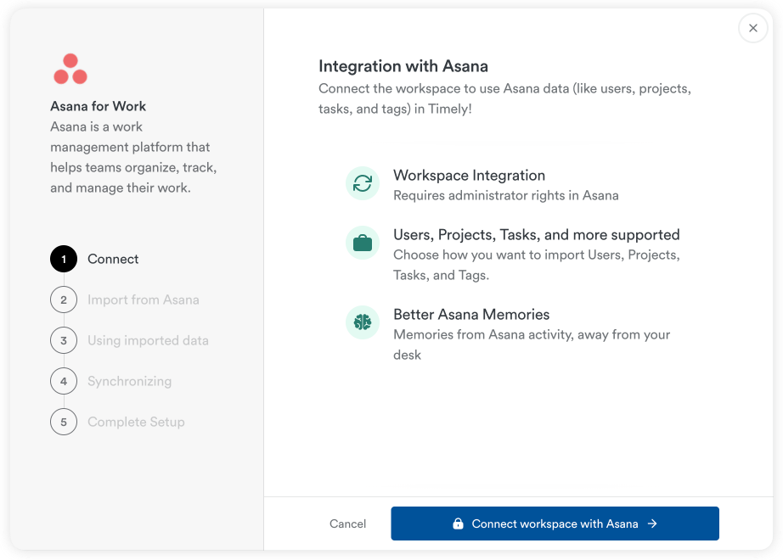The height and width of the screenshot is (560, 783).
Task: Jump to Complete Setup step
Action: click(x=136, y=422)
